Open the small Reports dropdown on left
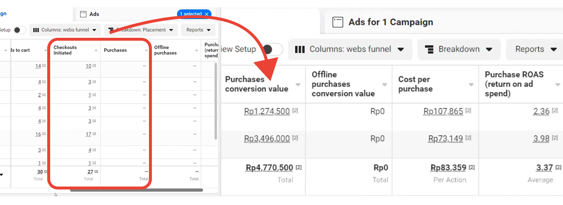The width and height of the screenshot is (563, 205). pyautogui.click(x=198, y=30)
